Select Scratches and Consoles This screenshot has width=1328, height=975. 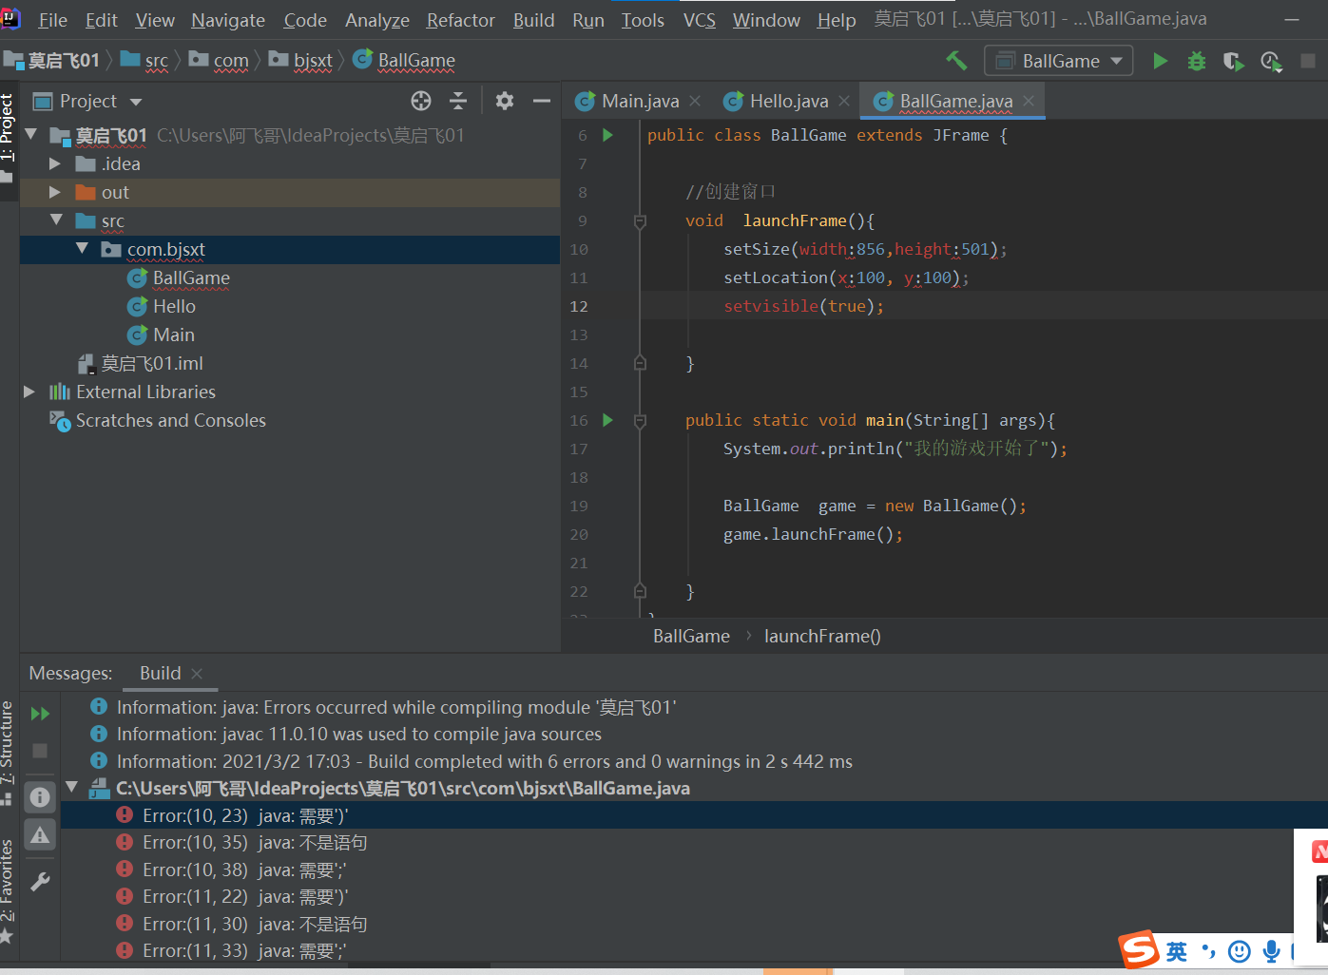pos(171,420)
